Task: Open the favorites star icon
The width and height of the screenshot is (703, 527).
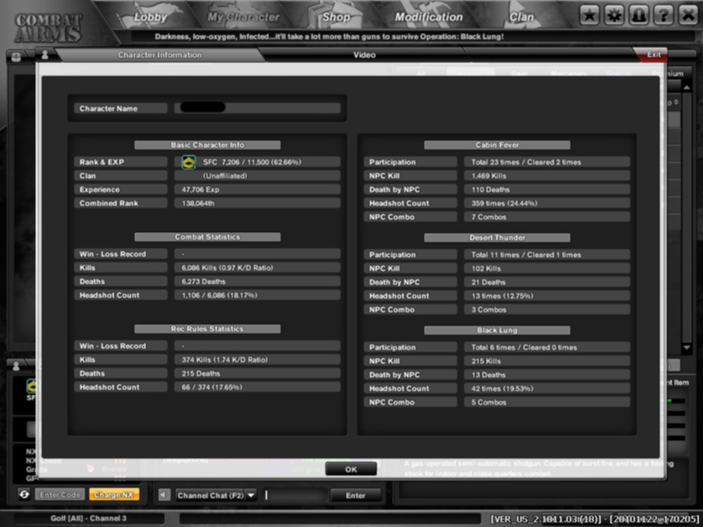Action: pos(589,16)
